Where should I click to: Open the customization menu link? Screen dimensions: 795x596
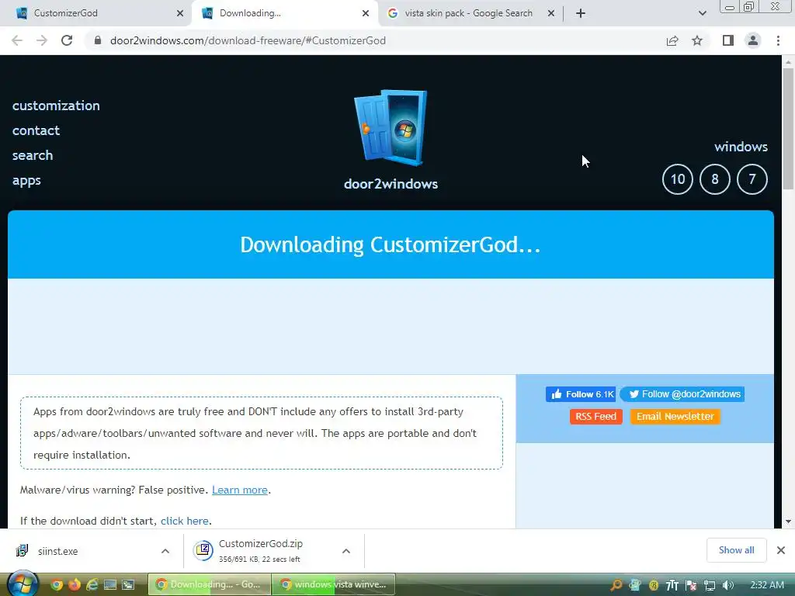[56, 106]
